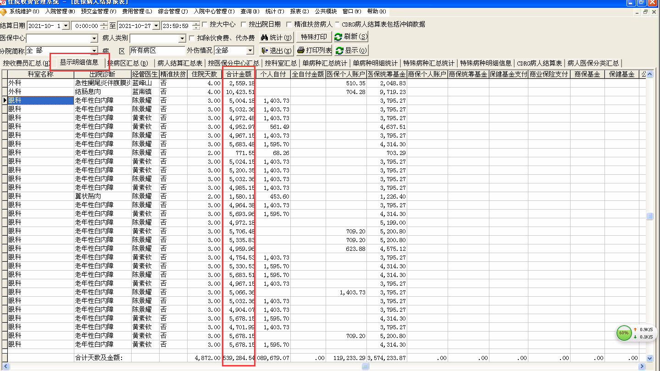Viewport: 660px width, 371px height.
Task: Enable 扣除伙食费、代办费 checkbox
Action: (x=192, y=38)
